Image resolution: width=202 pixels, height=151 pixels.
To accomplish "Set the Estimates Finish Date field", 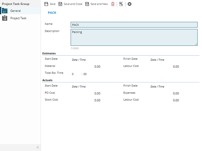I will click(x=158, y=60).
